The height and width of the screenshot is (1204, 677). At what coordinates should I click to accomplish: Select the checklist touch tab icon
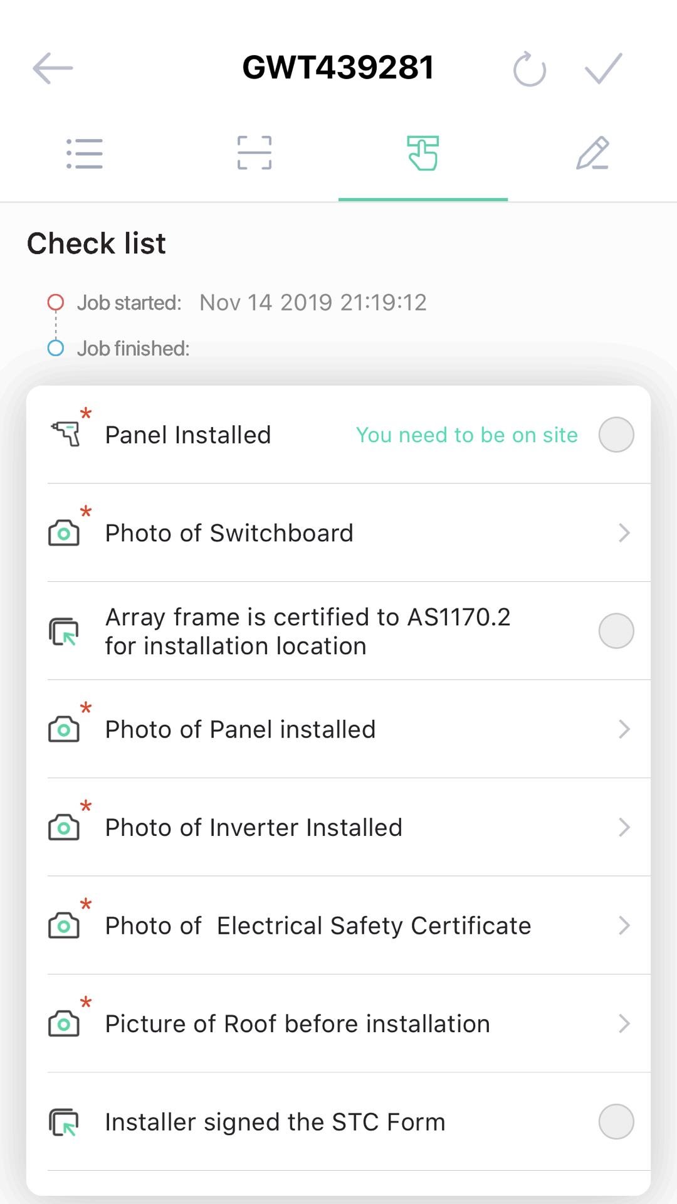[x=423, y=154]
